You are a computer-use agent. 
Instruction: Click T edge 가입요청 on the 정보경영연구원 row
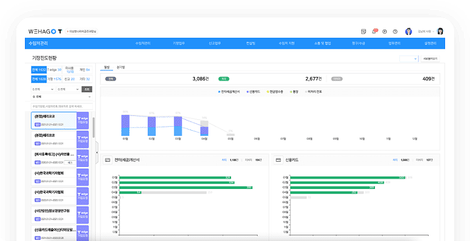tap(83, 215)
